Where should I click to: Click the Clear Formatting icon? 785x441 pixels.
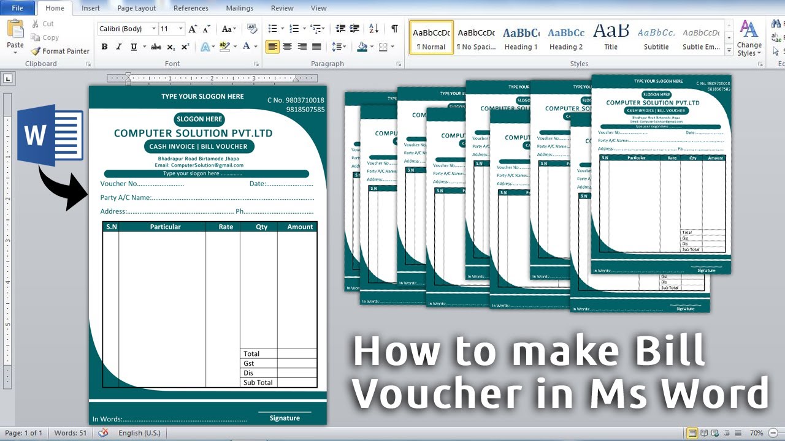pos(252,29)
